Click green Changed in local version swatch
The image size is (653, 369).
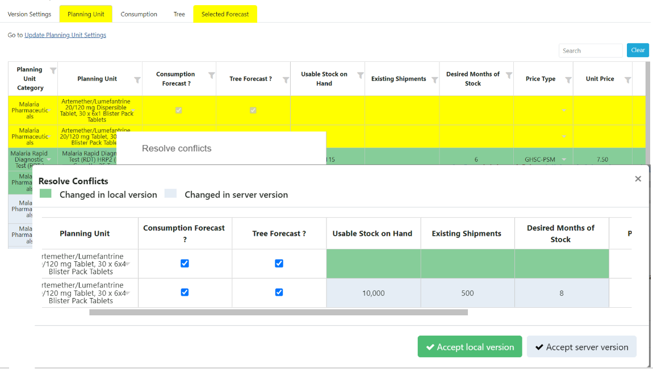(45, 194)
